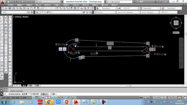Click the Save icon in quick access bar
The image size is (187, 105).
pyautogui.click(x=15, y=2)
